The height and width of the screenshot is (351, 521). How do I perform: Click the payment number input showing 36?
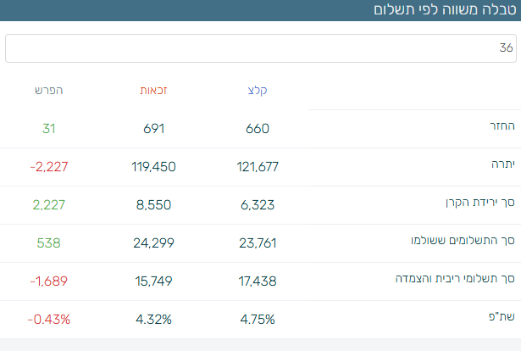pos(260,48)
